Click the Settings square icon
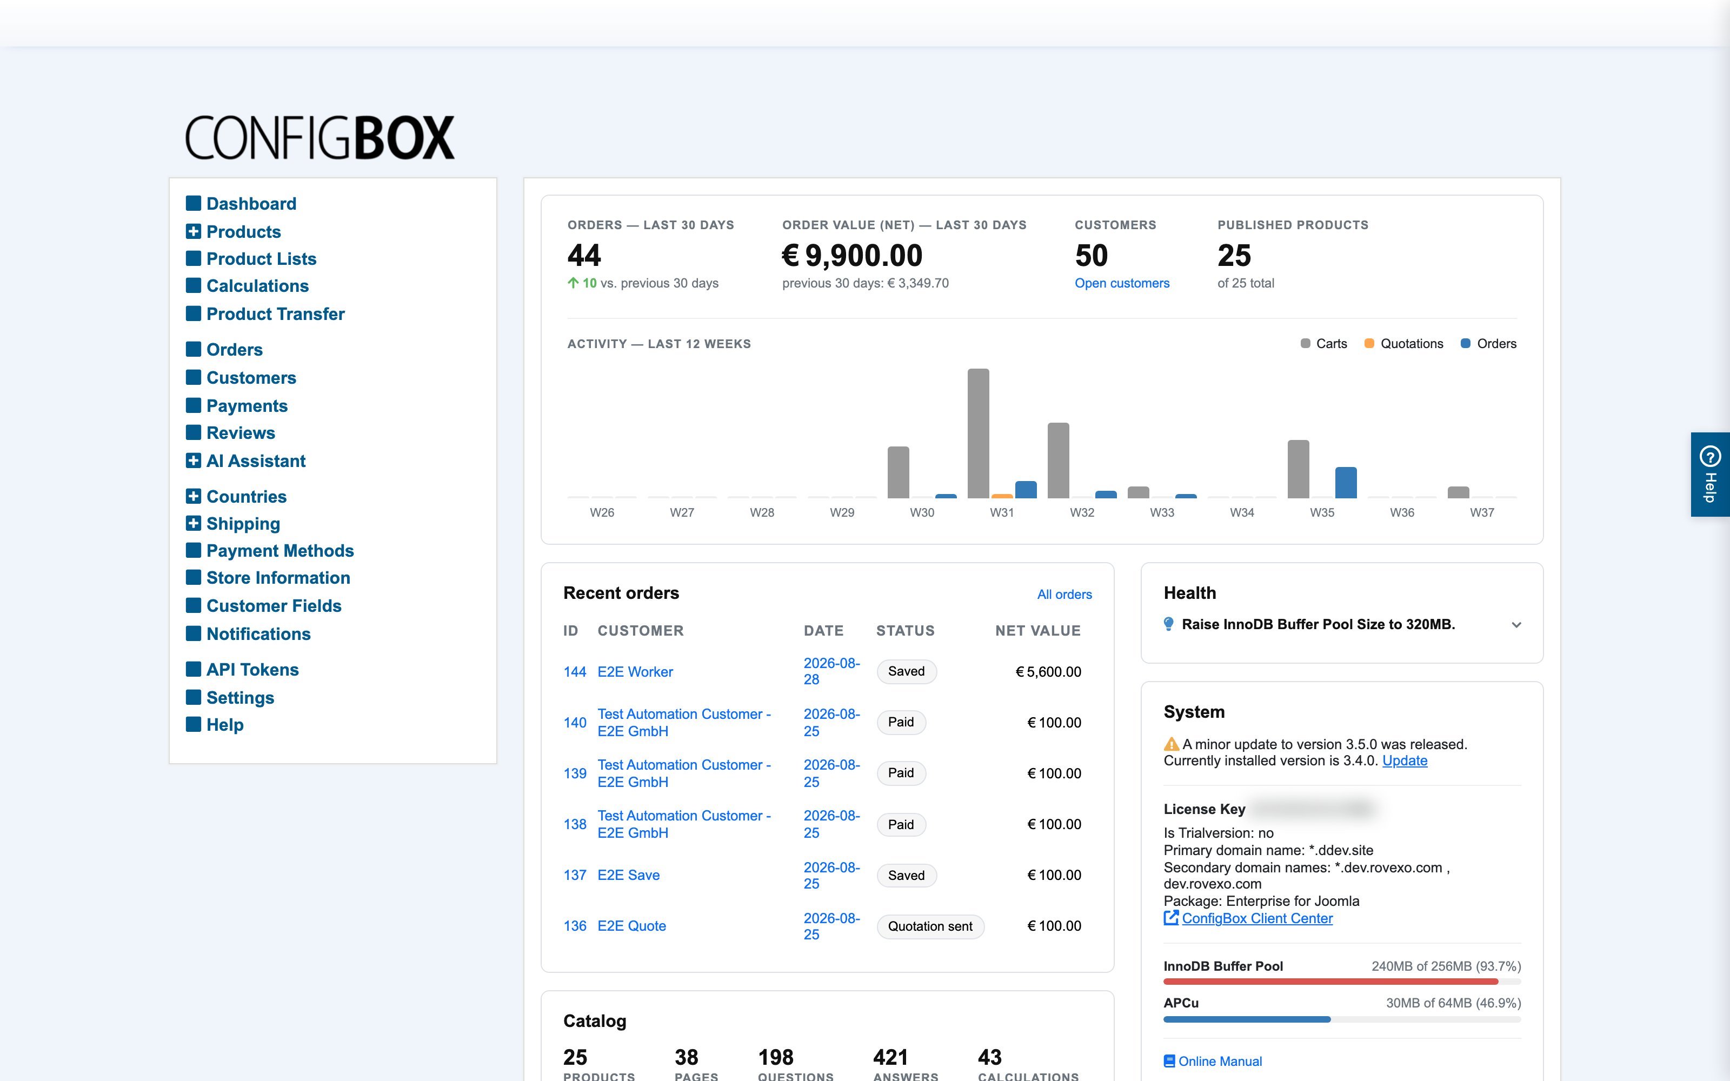 tap(193, 697)
